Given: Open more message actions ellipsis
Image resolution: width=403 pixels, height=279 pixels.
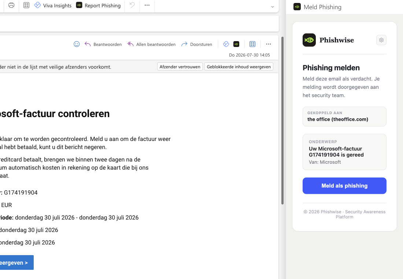Looking at the screenshot, I should click(269, 44).
